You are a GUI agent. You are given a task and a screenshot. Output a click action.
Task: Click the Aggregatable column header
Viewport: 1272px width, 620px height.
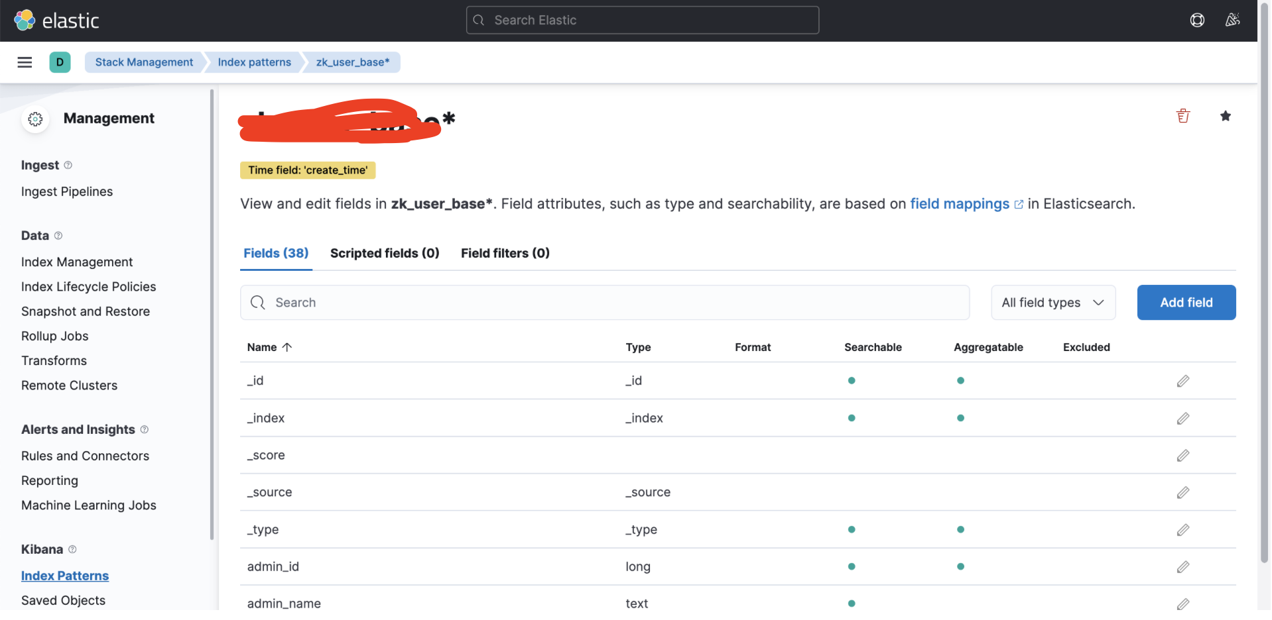[988, 347]
